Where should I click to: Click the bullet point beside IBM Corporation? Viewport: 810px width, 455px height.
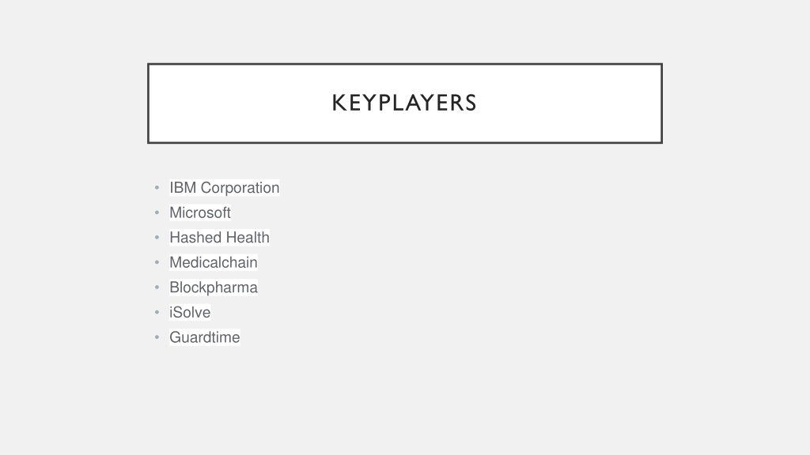pos(157,188)
